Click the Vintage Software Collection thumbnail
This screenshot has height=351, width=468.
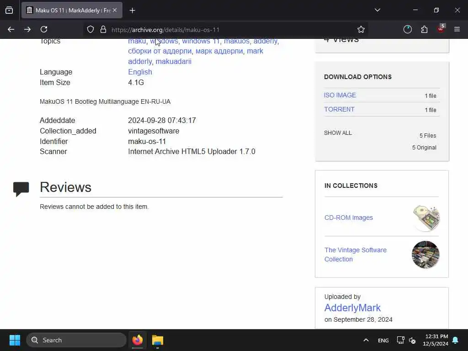tap(425, 255)
